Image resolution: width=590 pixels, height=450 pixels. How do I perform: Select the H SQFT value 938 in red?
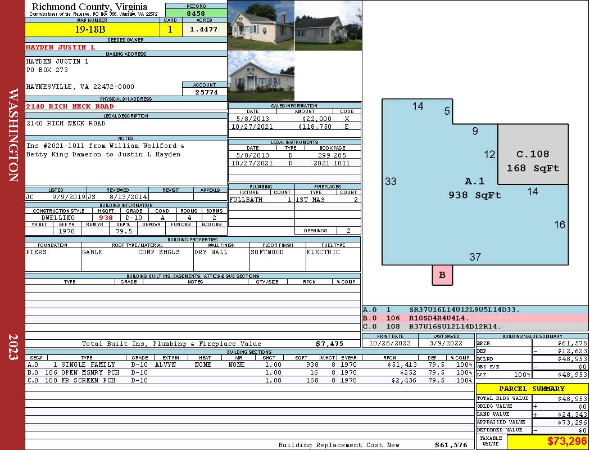coord(106,218)
